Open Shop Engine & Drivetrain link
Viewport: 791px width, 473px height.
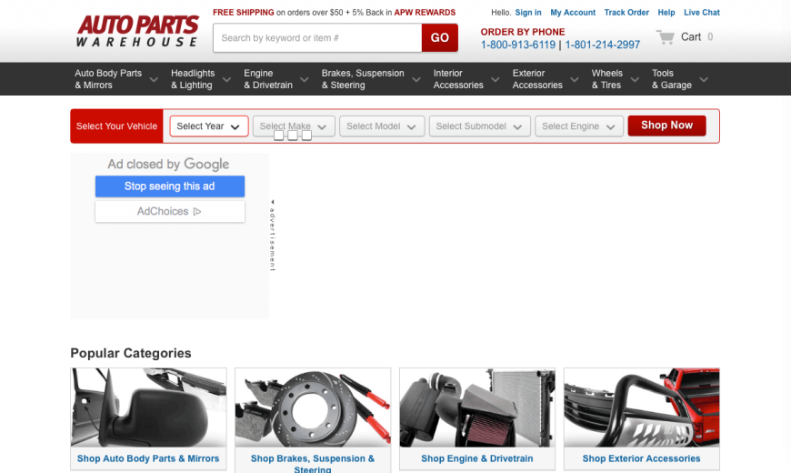[477, 458]
